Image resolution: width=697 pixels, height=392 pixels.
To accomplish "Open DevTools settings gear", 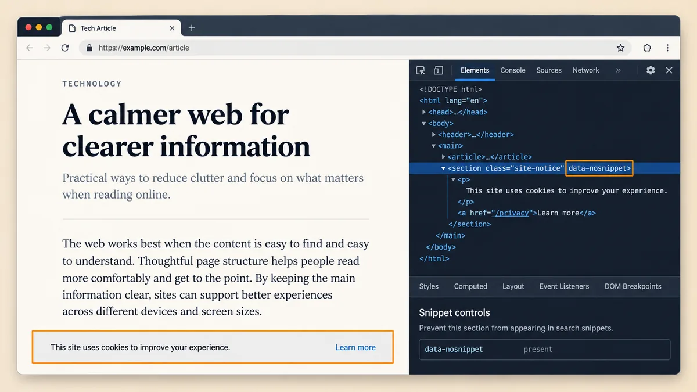I will pyautogui.click(x=651, y=70).
